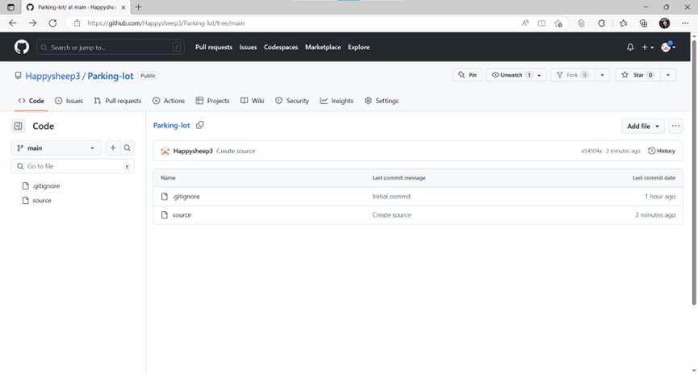Open browser profile picture
The width and height of the screenshot is (698, 374).
664,23
